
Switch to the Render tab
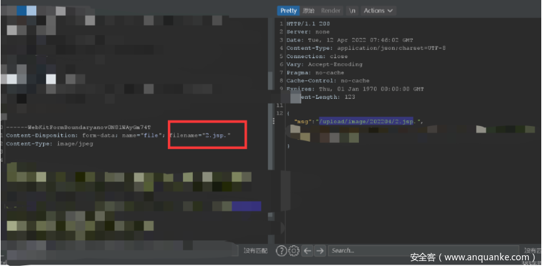click(330, 11)
